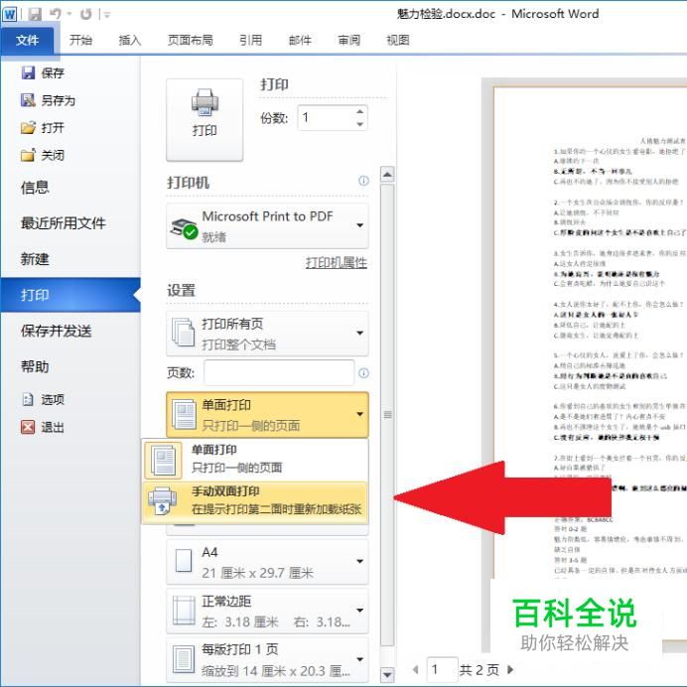Open 保存并发送 section
Screen dimensions: 687x687
click(56, 331)
